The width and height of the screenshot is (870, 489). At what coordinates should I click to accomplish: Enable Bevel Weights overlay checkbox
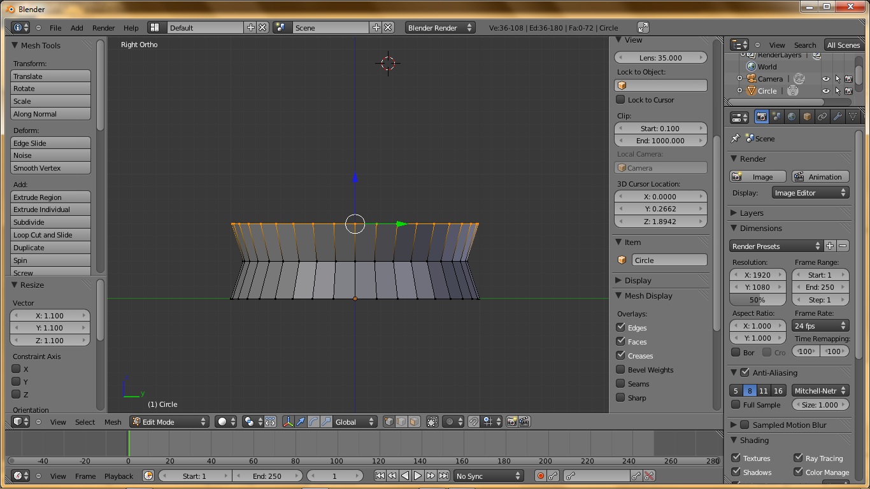coord(620,369)
